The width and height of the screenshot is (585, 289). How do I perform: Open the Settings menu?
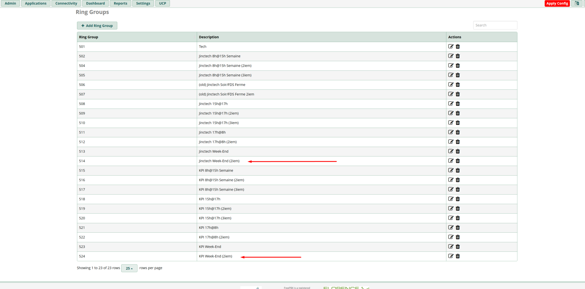coord(143,3)
